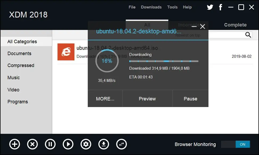Image resolution: width=259 pixels, height=155 pixels.
Task: Click the search input field
Action: click(x=227, y=35)
